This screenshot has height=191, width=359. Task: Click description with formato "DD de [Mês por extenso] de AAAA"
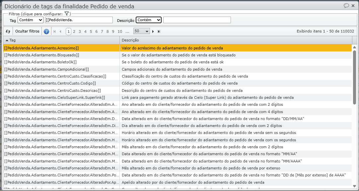234,175
